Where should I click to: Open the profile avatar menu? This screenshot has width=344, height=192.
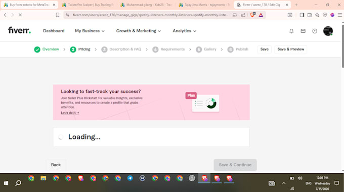click(328, 31)
